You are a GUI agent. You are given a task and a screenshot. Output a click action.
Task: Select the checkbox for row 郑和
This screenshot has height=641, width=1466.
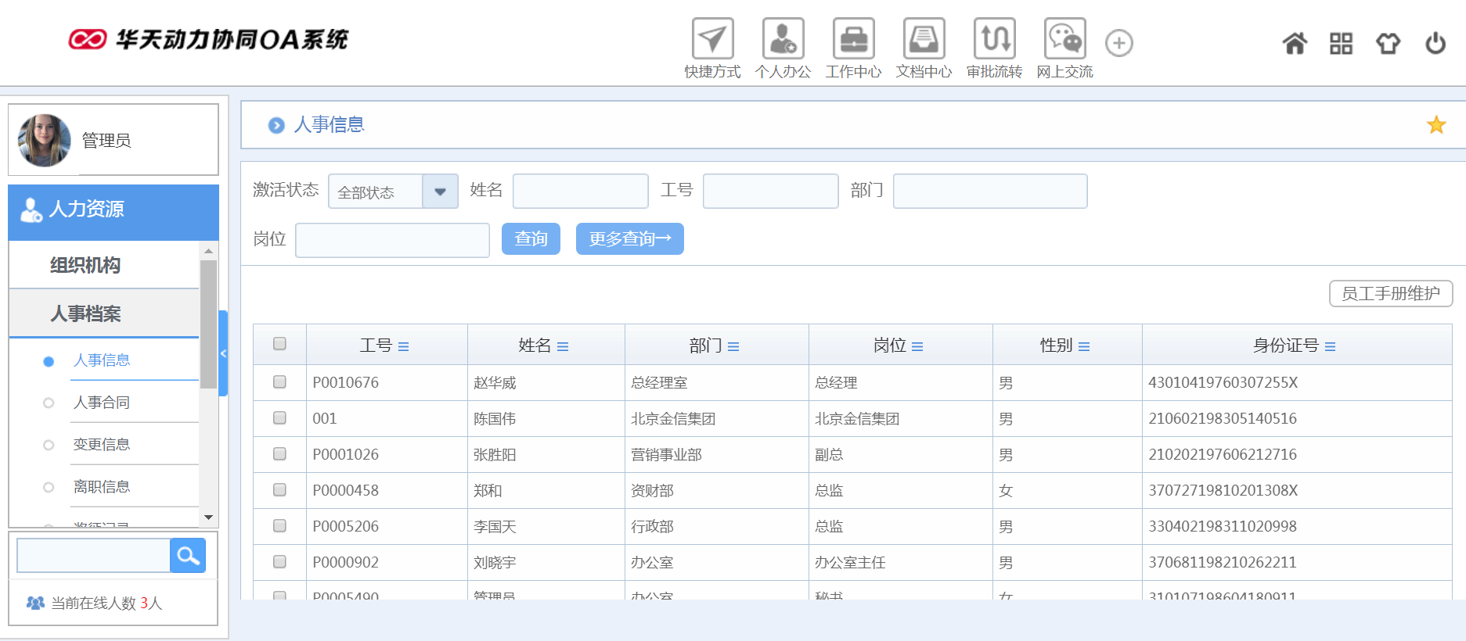pos(279,490)
